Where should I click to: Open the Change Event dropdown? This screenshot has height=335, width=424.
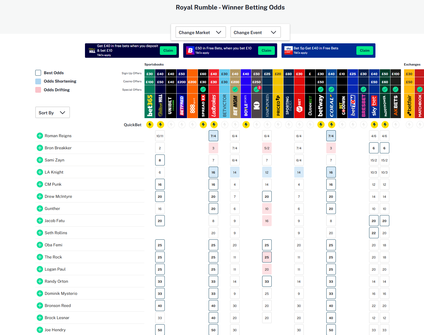pyautogui.click(x=255, y=32)
